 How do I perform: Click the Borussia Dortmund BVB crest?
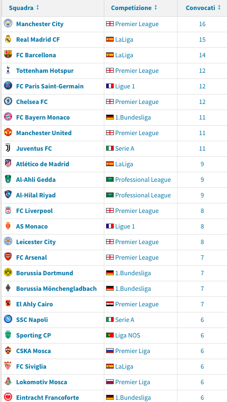pyautogui.click(x=8, y=272)
